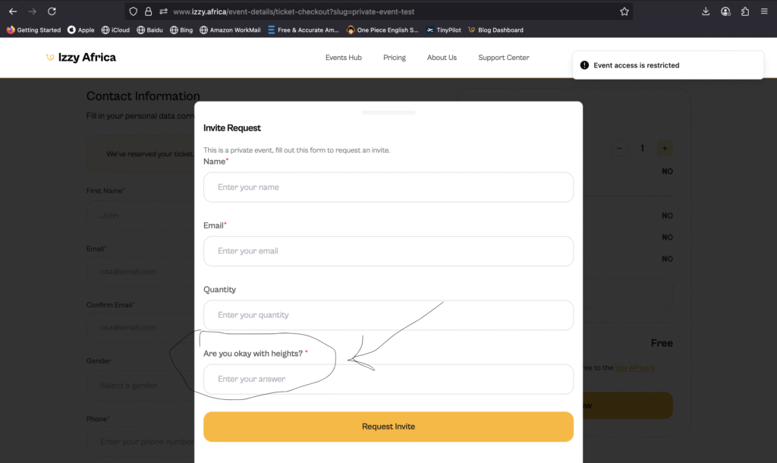Click the browser back arrow
This screenshot has height=463, width=777.
(x=13, y=11)
